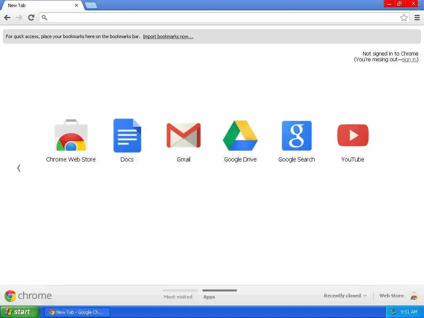Click the New Tab - Google Chrome taskbar button
This screenshot has width=424, height=318.
tap(77, 312)
